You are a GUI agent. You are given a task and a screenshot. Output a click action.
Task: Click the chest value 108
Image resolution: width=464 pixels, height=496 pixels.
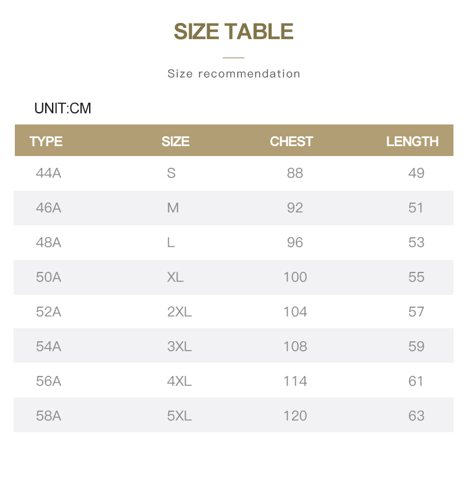tap(295, 347)
